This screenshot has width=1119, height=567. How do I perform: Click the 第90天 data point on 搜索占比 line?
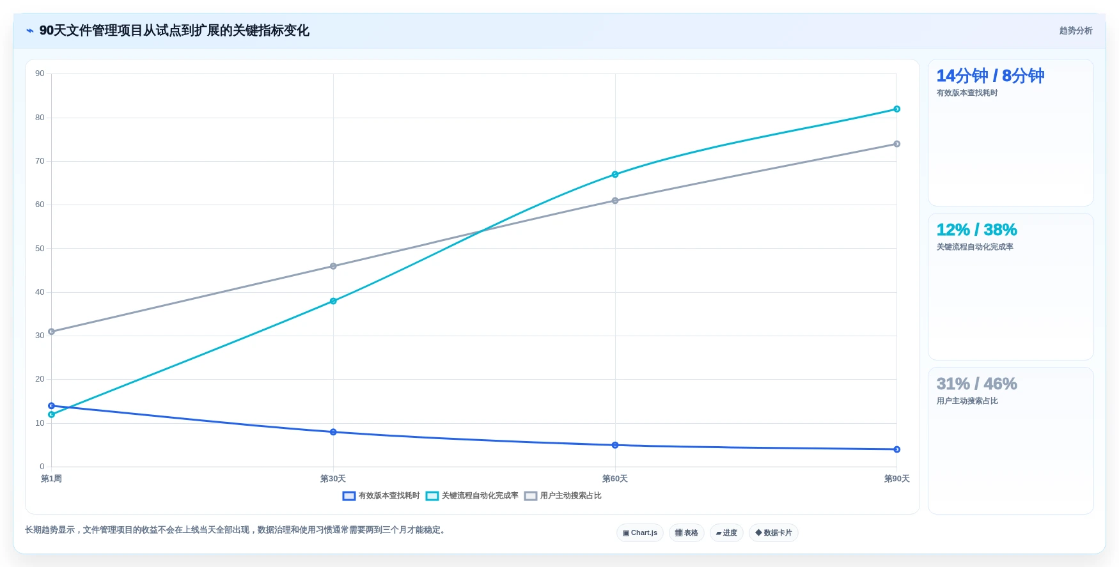coord(896,144)
